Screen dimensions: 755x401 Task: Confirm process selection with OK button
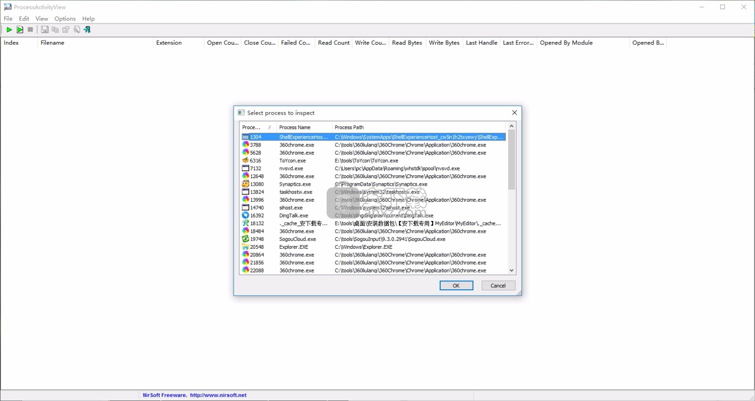[x=456, y=286]
